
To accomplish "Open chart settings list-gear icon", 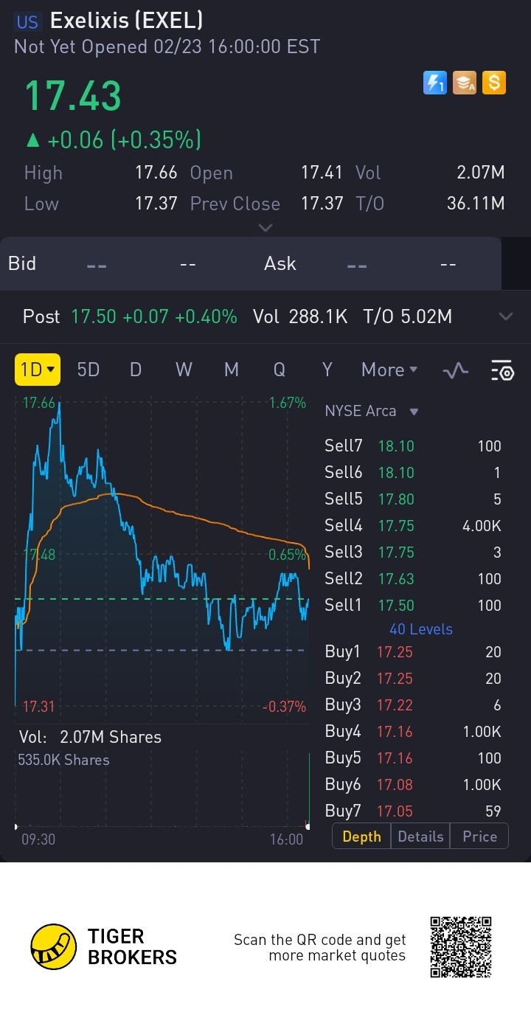I will point(502,370).
